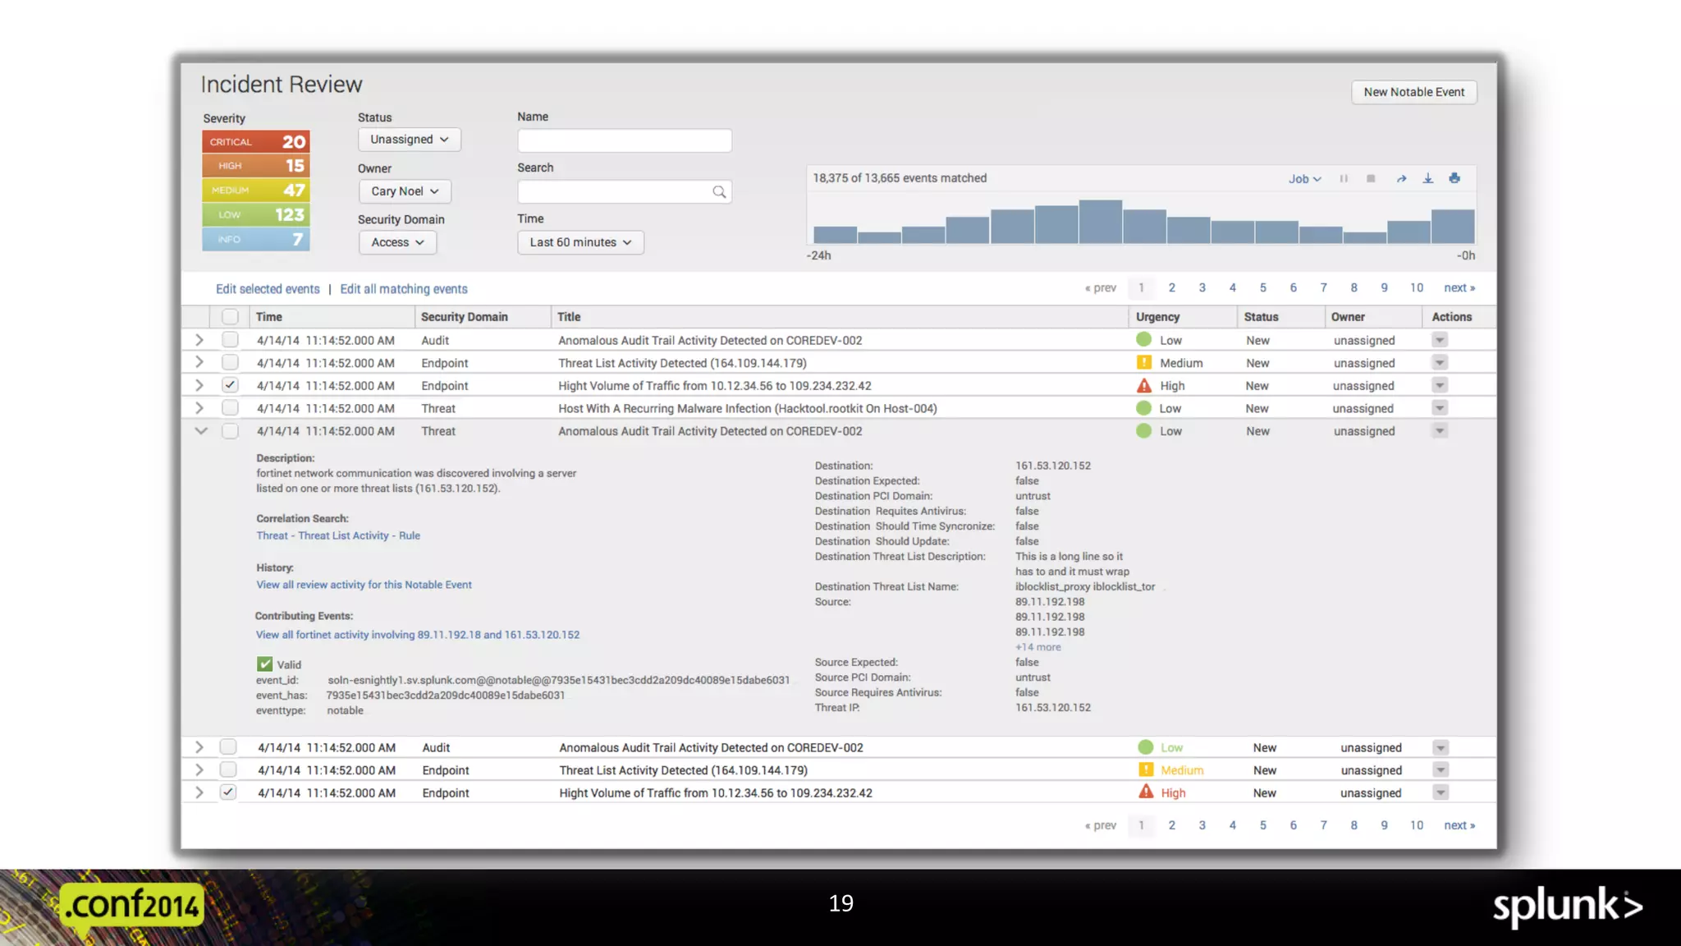Click the New Notable Event button

[1413, 92]
